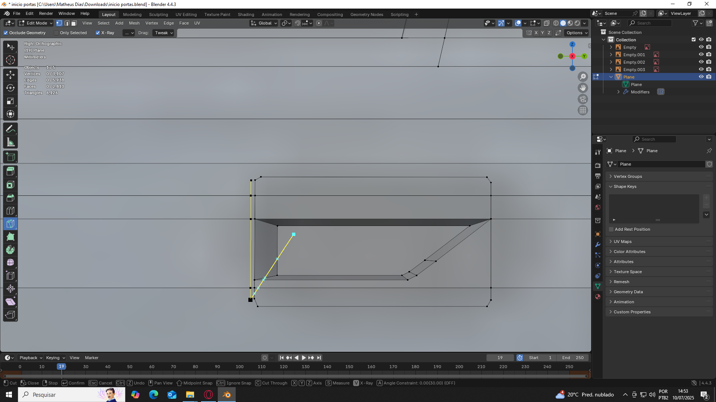Switch to the UV Editing workspace tab
Image resolution: width=716 pixels, height=402 pixels.
click(x=186, y=15)
